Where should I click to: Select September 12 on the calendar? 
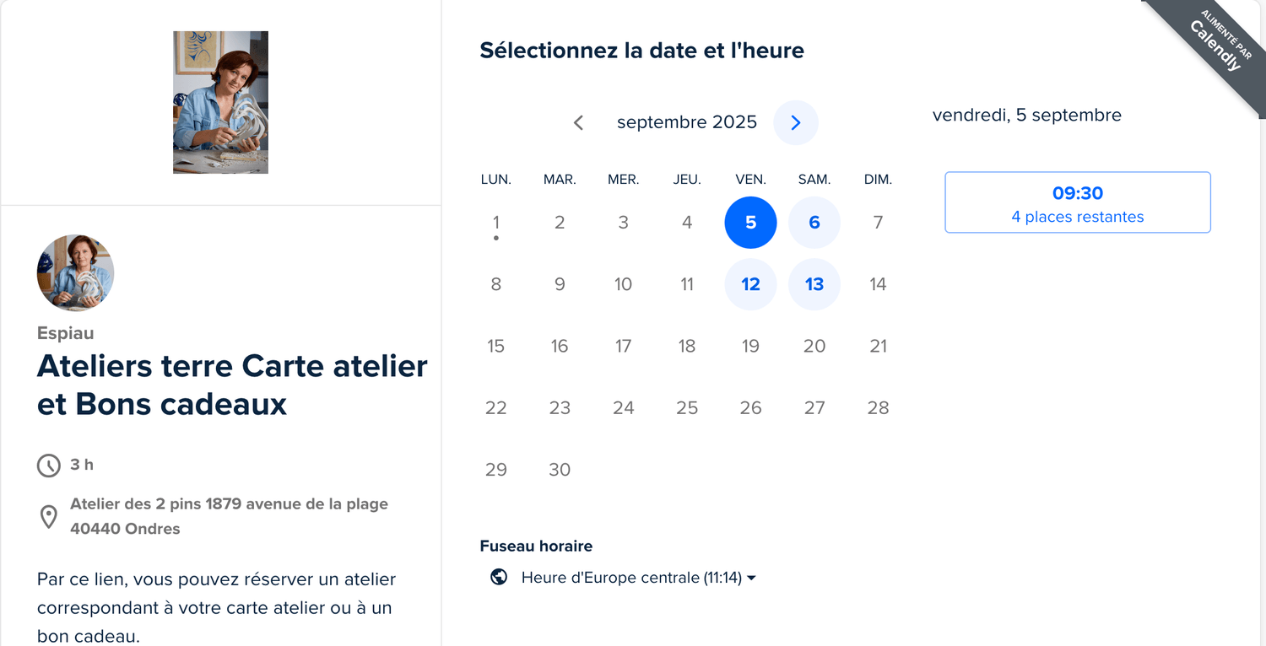750,284
